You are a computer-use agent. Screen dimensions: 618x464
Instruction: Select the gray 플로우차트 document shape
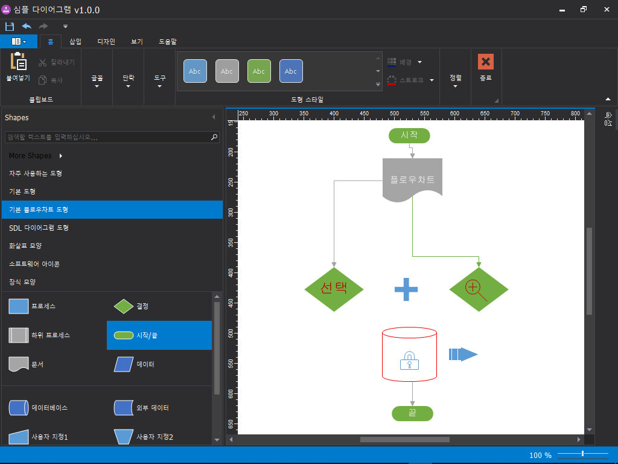[x=412, y=179]
